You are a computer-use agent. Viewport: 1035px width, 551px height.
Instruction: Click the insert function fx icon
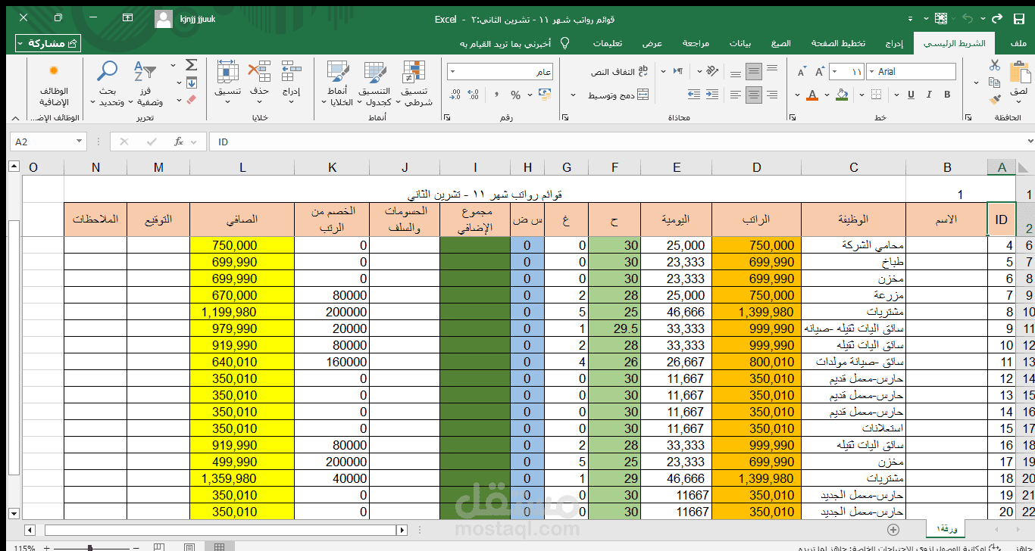click(x=179, y=142)
